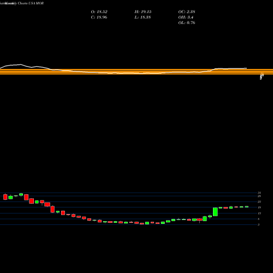Viewport: 273px width, 273px height.
Task: Click the '3' price axis label
Action: (258, 224)
